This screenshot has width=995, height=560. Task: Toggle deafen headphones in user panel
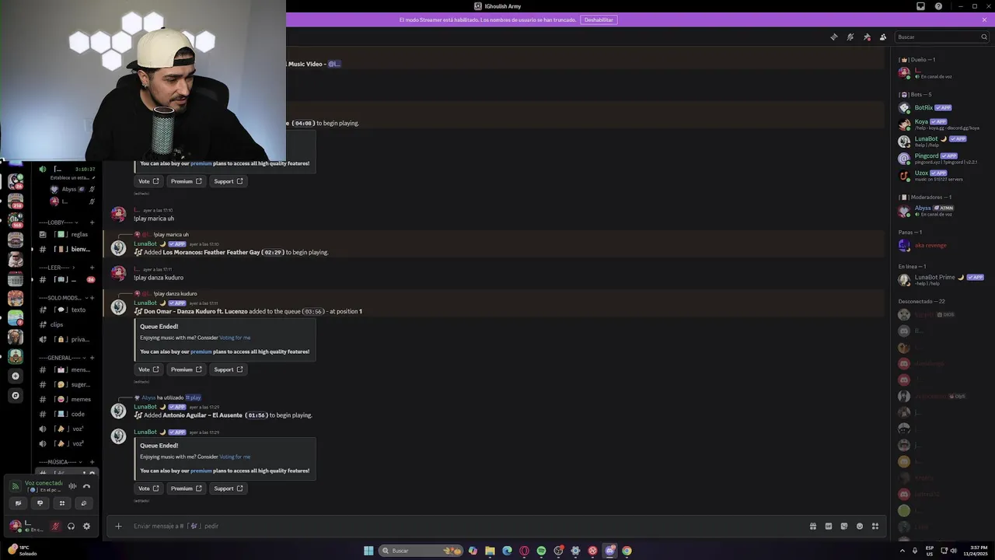click(x=71, y=527)
